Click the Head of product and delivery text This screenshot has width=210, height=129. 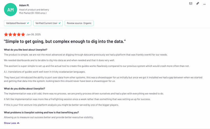click(34, 10)
